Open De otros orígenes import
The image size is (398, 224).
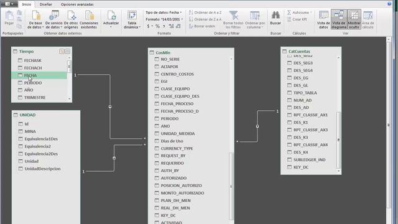pos(71,19)
